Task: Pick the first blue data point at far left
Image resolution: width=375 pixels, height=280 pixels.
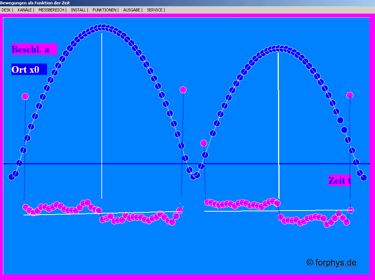Action: [x=11, y=177]
